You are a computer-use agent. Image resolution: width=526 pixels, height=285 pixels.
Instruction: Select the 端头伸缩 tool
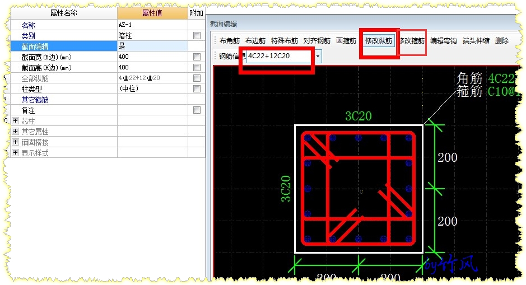[x=476, y=40]
